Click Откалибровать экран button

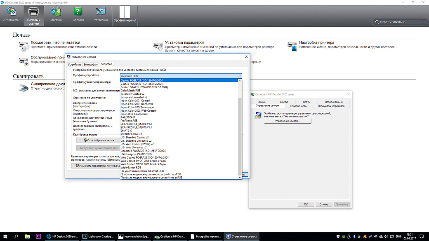click(x=99, y=140)
